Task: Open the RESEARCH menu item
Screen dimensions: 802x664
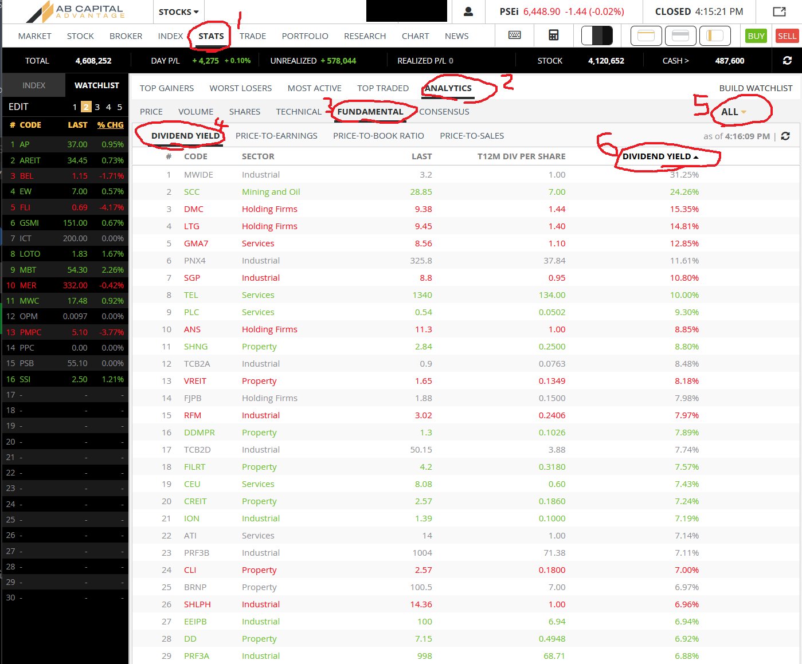Action: coord(365,36)
